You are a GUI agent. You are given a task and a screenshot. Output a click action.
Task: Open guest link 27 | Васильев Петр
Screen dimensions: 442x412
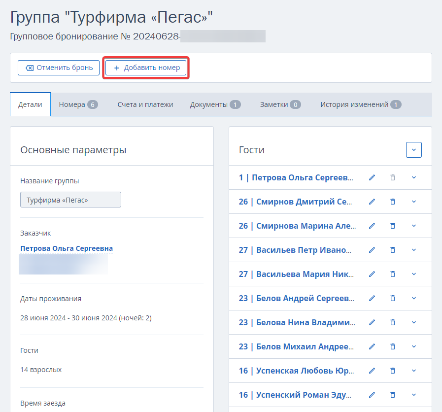pyautogui.click(x=295, y=250)
